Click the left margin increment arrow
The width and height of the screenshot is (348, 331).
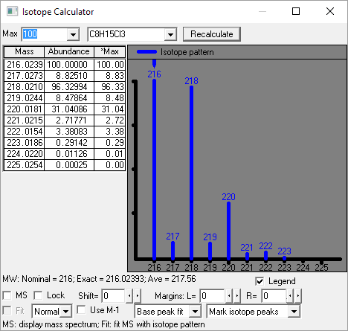click(x=237, y=295)
